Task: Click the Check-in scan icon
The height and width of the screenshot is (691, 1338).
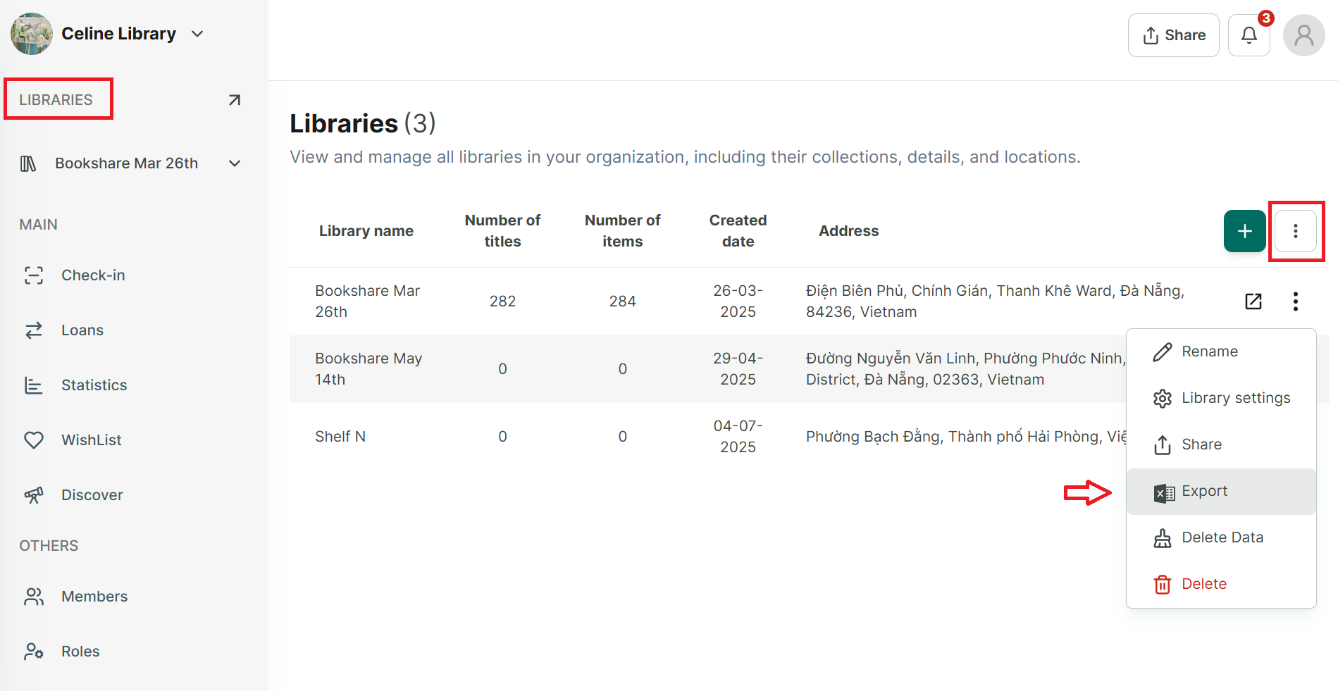Action: 34,275
